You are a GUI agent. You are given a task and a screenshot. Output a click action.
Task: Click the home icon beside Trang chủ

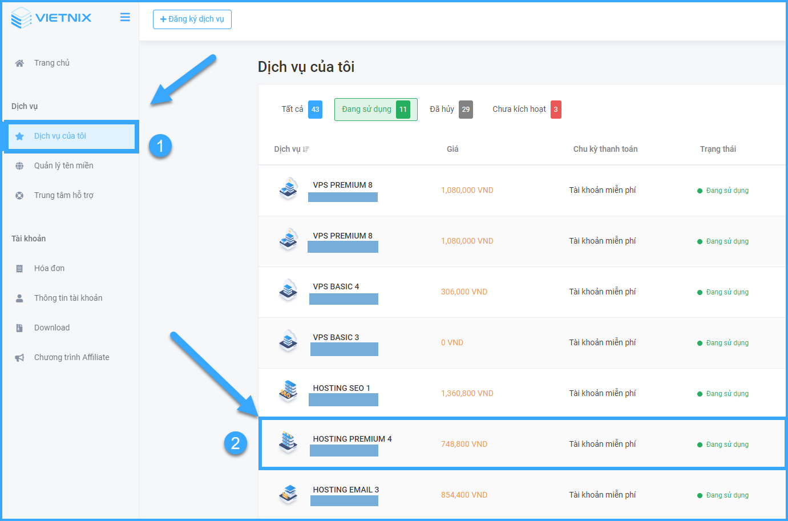[19, 63]
